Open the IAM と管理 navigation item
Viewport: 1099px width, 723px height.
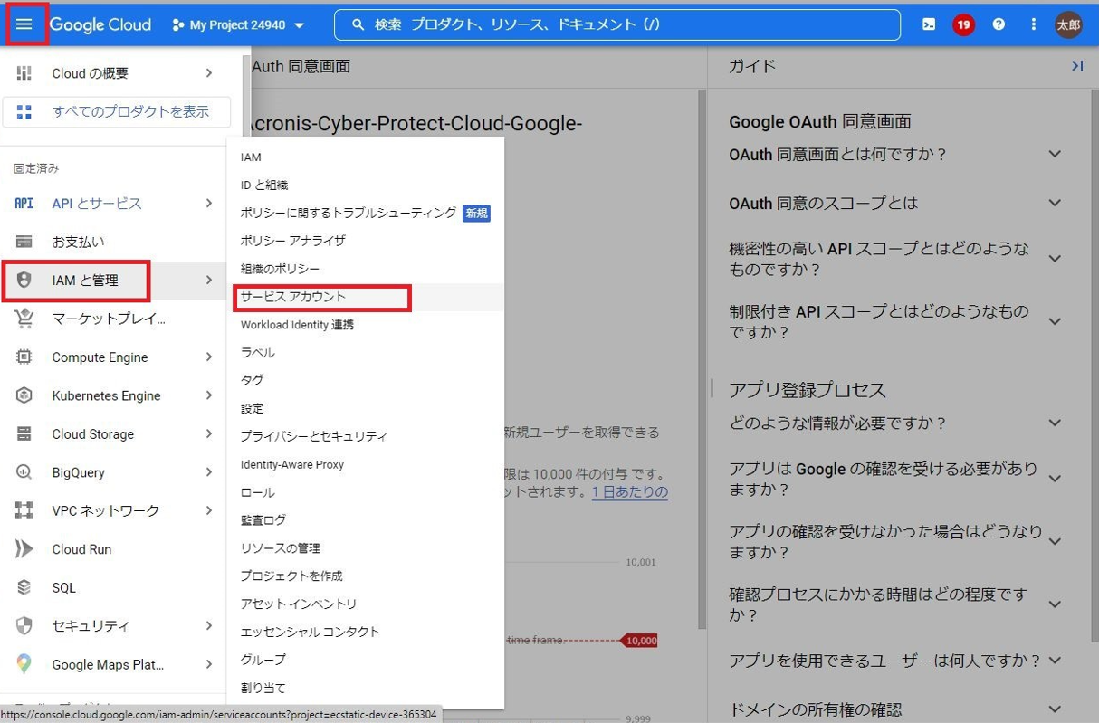113,281
